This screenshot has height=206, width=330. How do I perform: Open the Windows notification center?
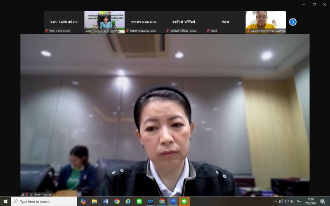coord(323,201)
